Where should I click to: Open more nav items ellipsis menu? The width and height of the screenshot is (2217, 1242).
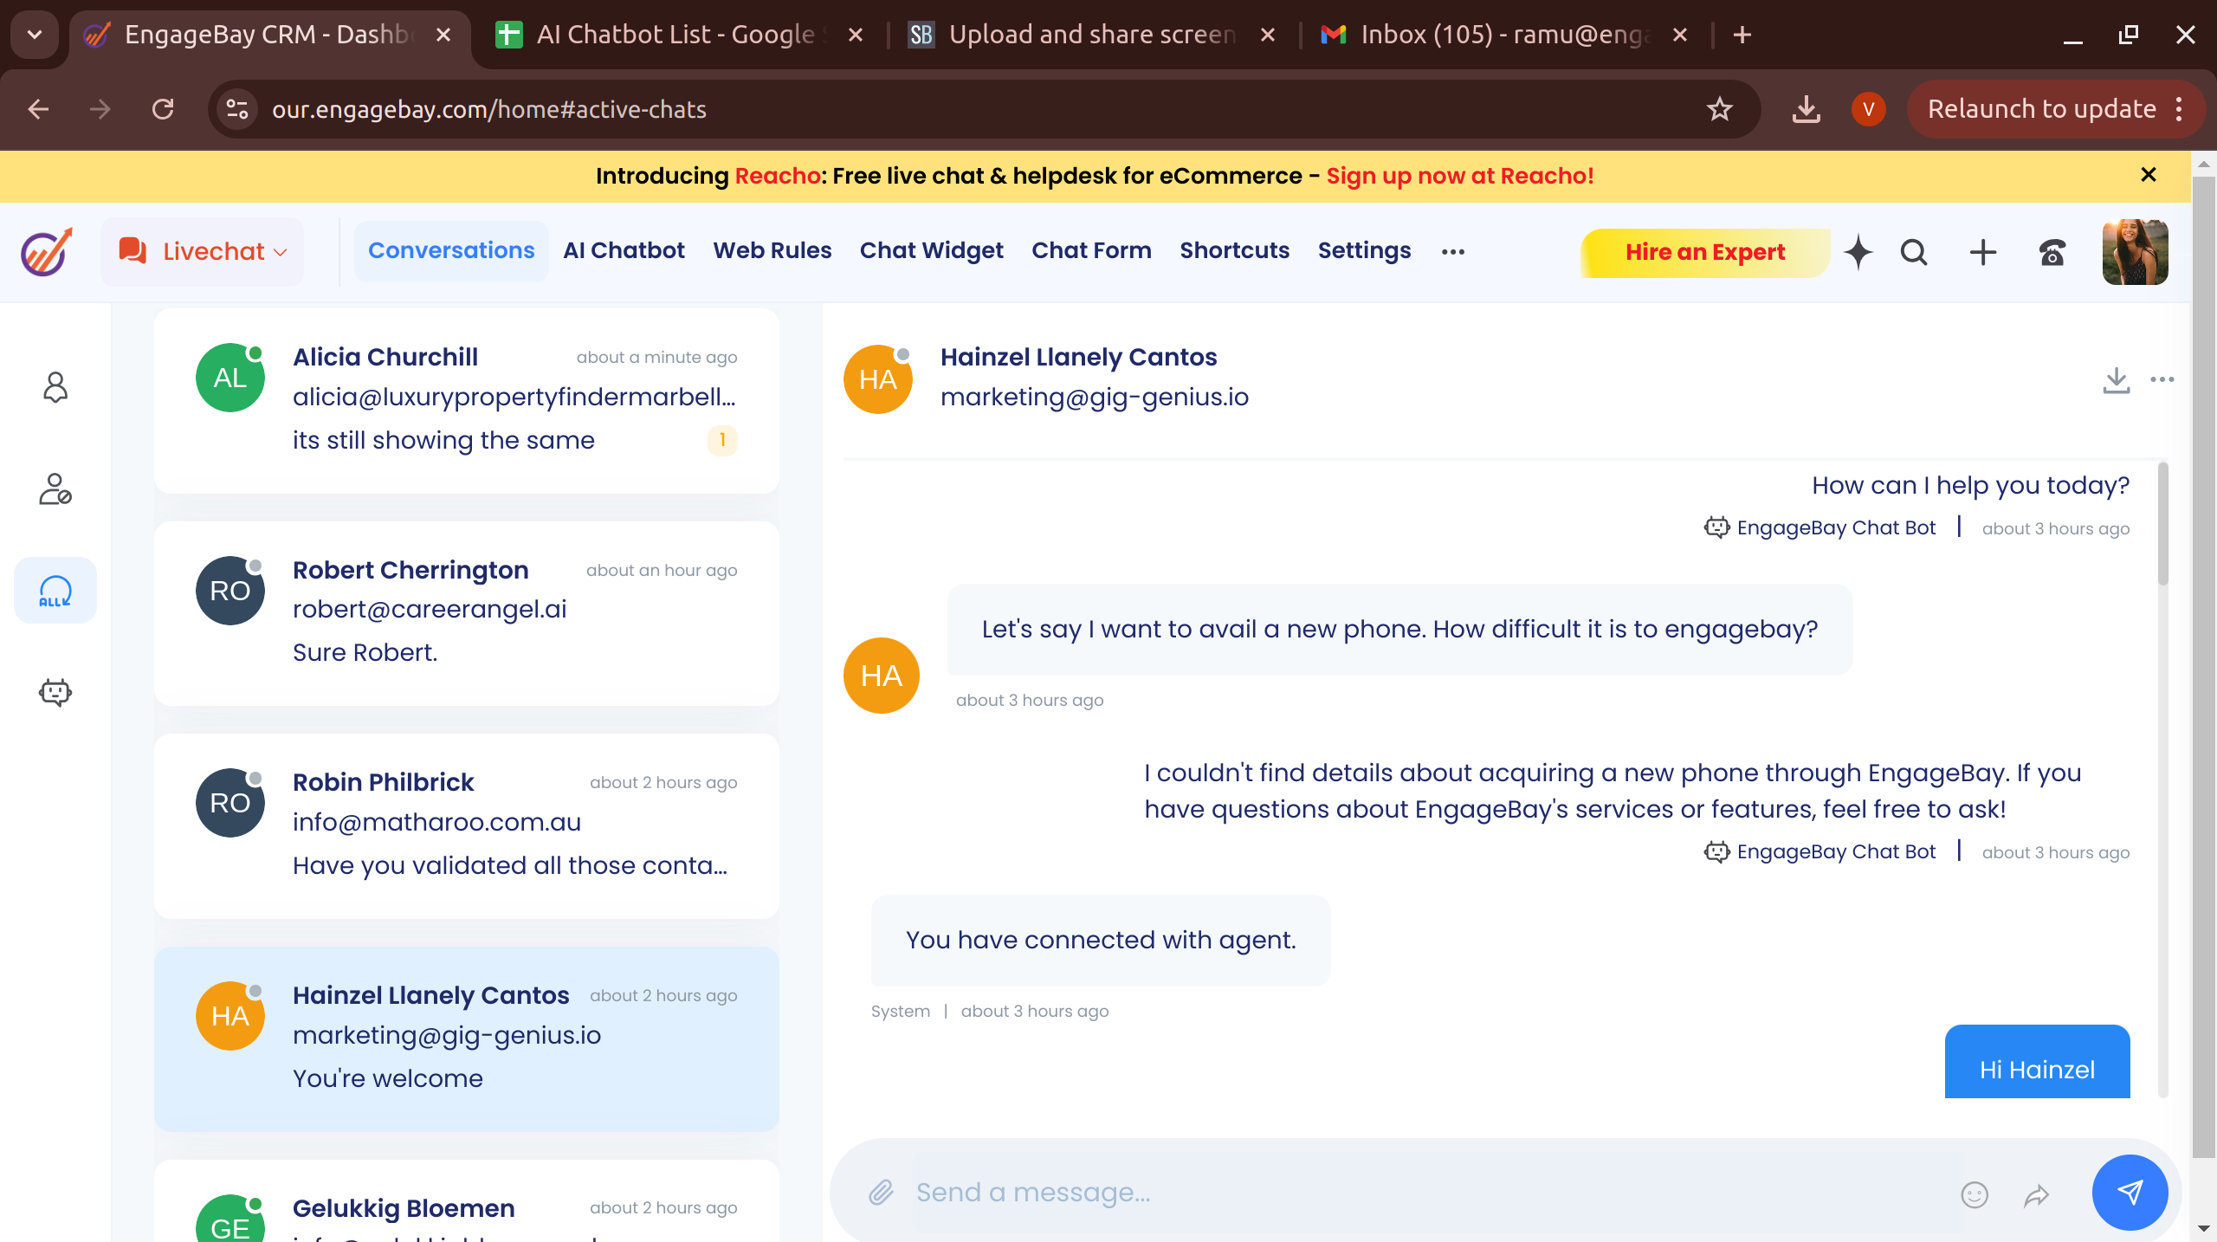[1452, 252]
